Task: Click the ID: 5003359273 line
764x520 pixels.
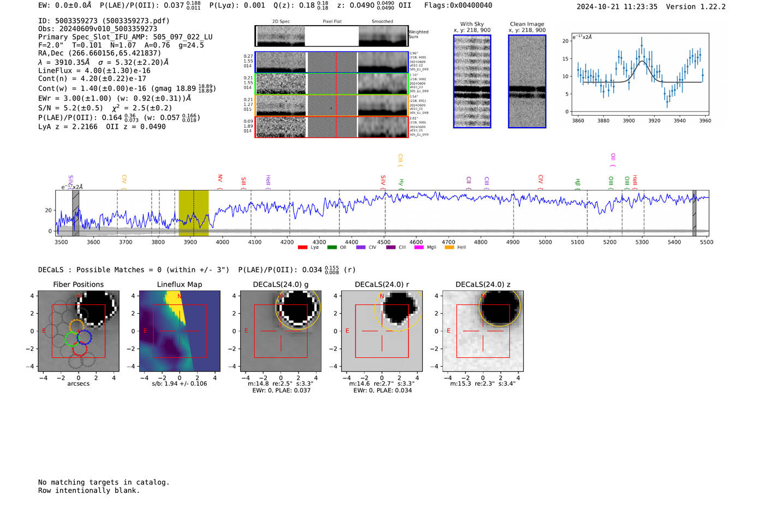Action: pos(104,21)
